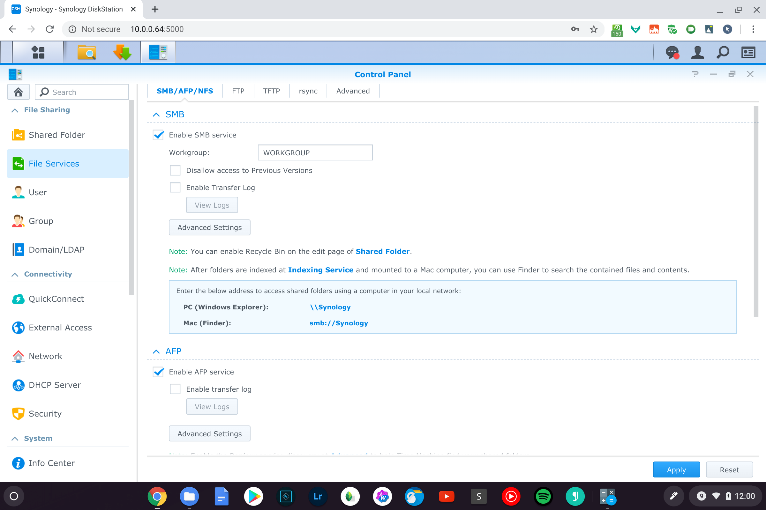766x510 pixels.
Task: Click the DSM search magnifier icon
Action: tap(723, 52)
